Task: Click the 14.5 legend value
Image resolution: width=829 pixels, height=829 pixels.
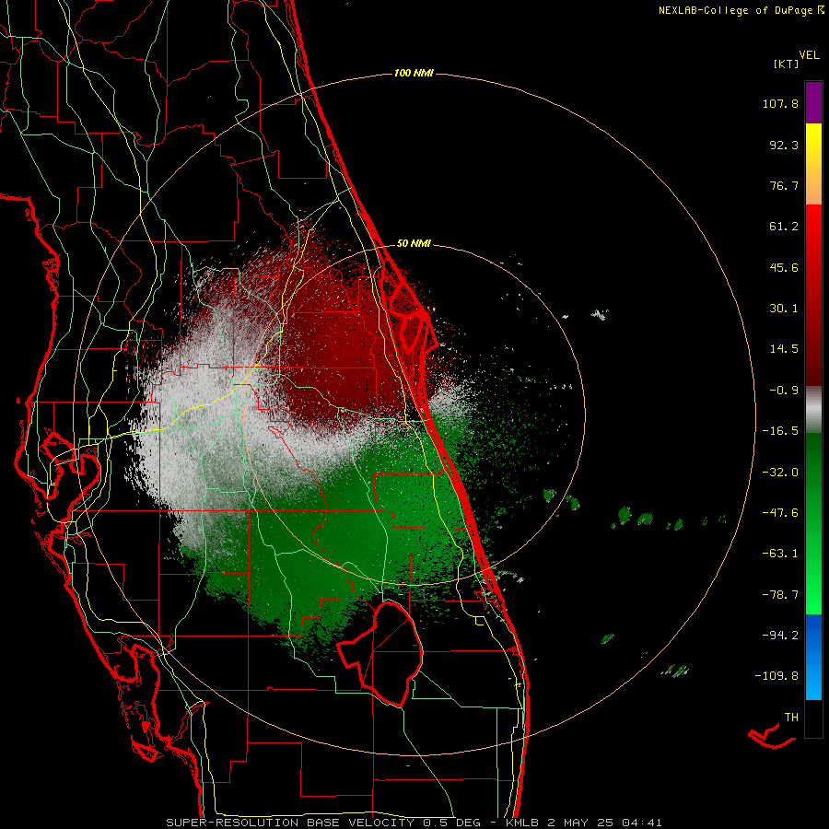Action: click(x=784, y=349)
